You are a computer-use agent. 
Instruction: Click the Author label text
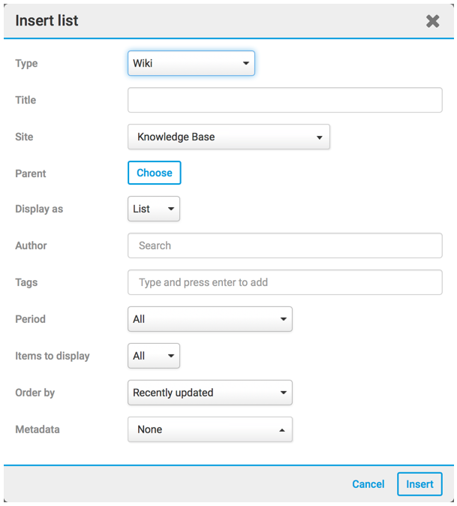click(31, 245)
